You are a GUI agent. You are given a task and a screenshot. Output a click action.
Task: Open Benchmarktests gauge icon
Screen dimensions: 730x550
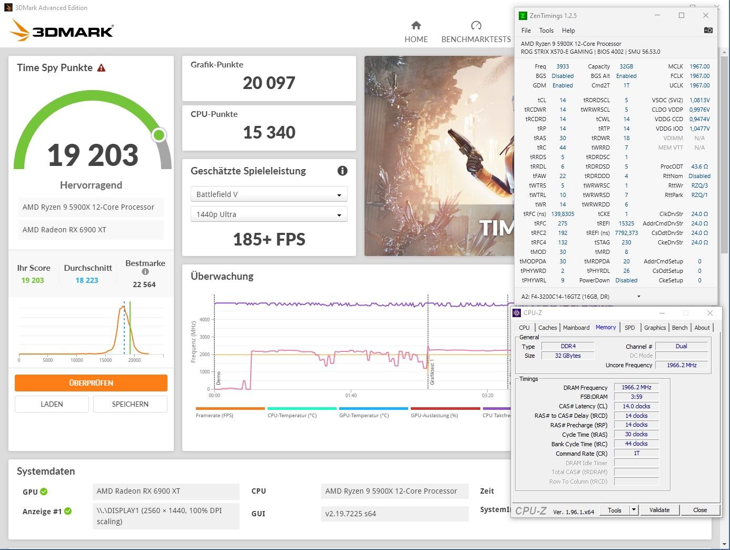tap(476, 25)
